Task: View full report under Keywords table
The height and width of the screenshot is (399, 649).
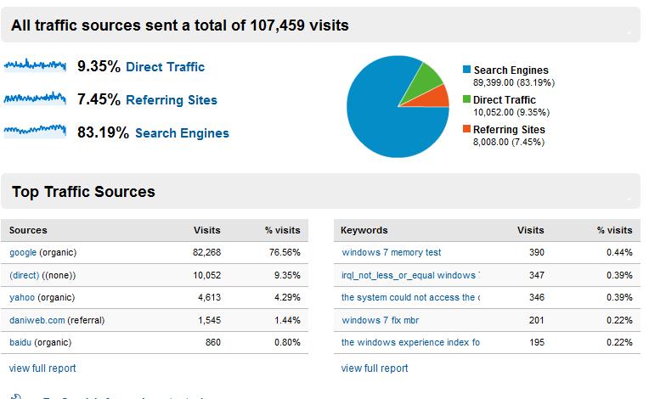Action: click(375, 368)
